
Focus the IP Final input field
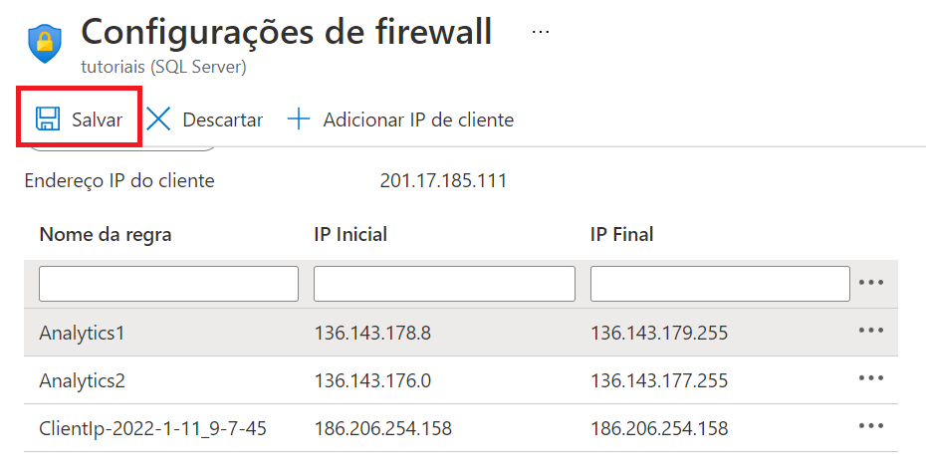pyautogui.click(x=720, y=284)
